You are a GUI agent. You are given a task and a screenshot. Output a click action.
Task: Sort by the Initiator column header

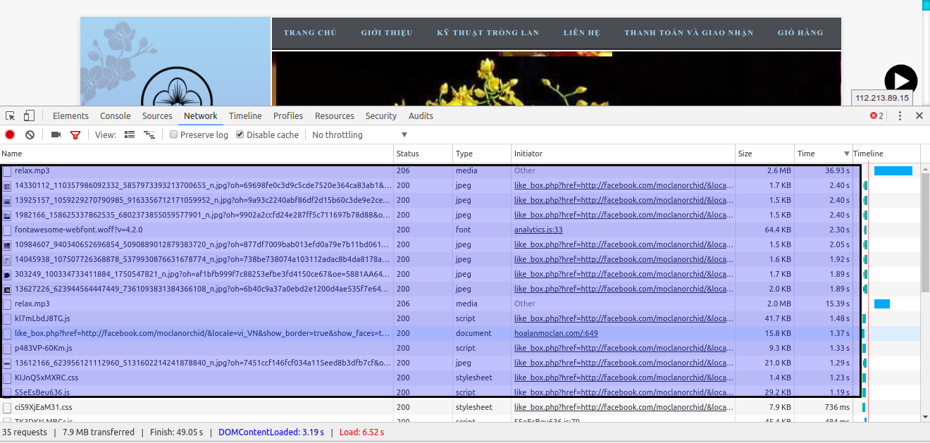pos(624,154)
